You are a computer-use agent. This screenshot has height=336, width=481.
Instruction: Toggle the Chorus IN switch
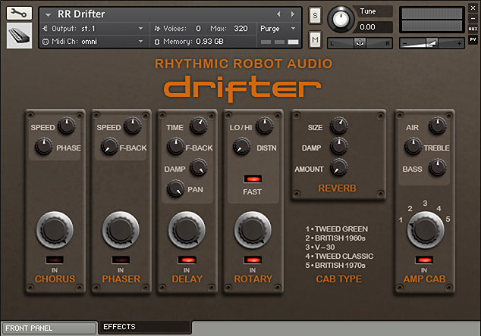coord(55,260)
